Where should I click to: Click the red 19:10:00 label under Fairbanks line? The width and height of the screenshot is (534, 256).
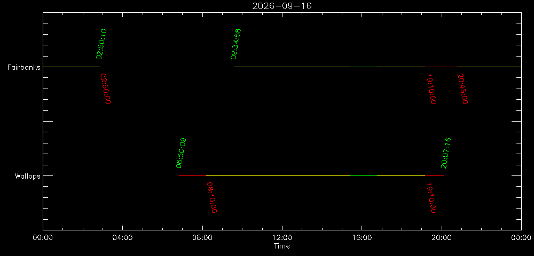click(x=431, y=89)
